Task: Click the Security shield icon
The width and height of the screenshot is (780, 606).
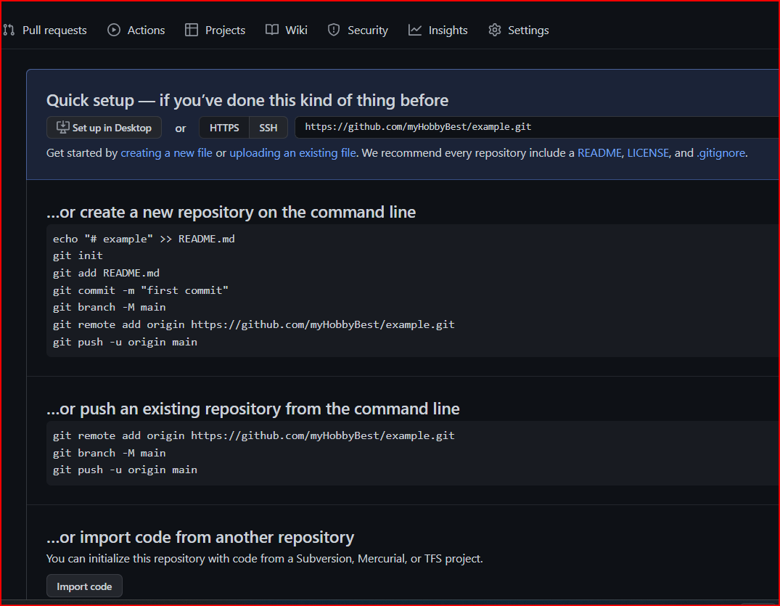Action: (334, 30)
